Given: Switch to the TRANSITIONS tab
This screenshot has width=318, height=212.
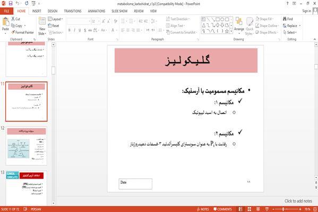Looking at the screenshot, I should click(73, 11).
